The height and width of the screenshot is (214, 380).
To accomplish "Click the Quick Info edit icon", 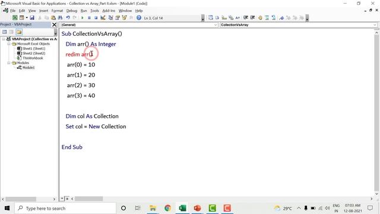I will click(224, 18).
